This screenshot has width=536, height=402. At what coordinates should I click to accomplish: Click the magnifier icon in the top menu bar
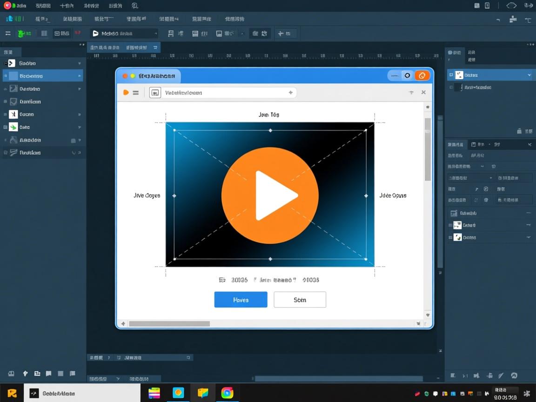point(135,6)
